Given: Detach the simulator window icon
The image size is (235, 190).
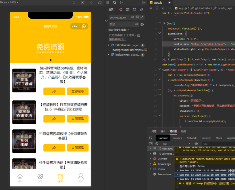Looking at the screenshot, I should point(100,3).
